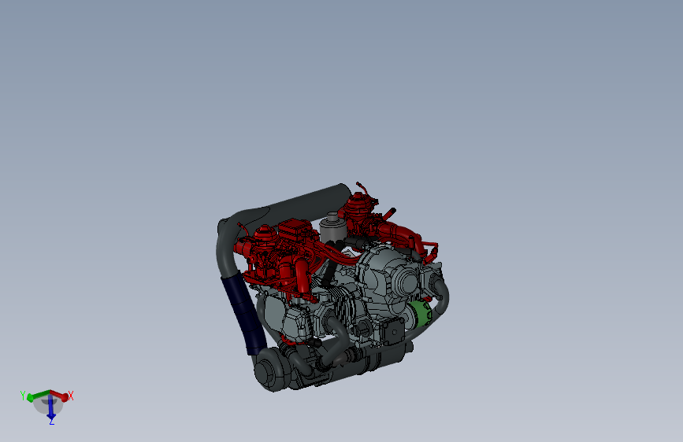The image size is (683, 442).
Task: Select the dark blue hose section
Action: click(x=244, y=312)
